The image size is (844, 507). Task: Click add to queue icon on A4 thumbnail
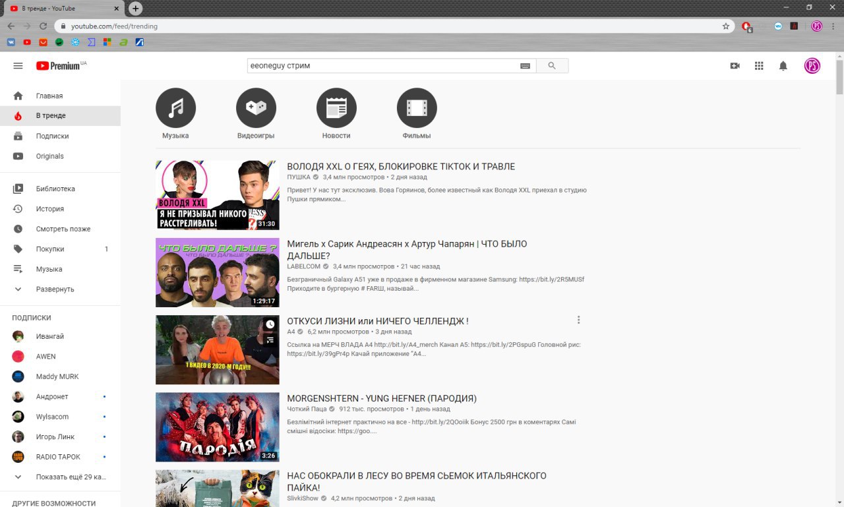pyautogui.click(x=270, y=340)
